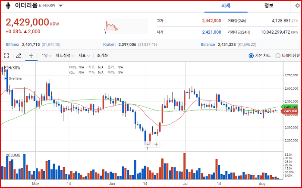Select the 기본 차트 radio button
This screenshot has width=302, height=188.
coord(251,56)
